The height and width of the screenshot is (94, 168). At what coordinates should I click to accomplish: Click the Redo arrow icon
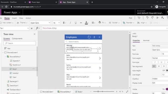[x=152, y=18]
